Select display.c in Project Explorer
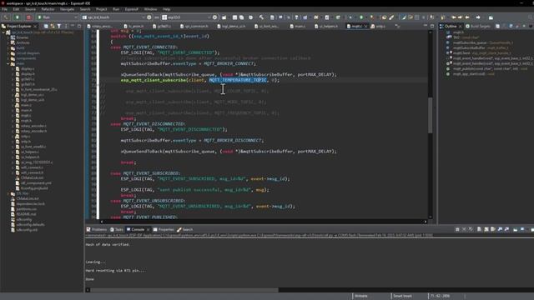 tap(28, 68)
